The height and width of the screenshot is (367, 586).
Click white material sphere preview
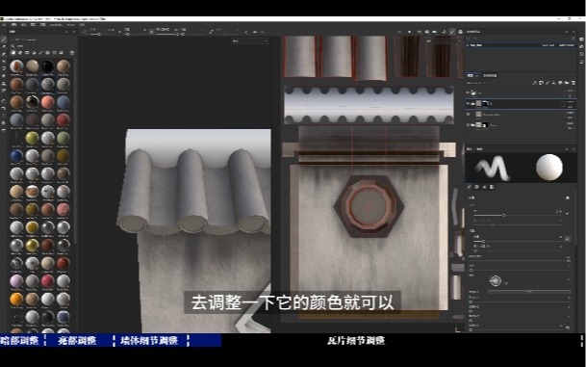click(549, 168)
